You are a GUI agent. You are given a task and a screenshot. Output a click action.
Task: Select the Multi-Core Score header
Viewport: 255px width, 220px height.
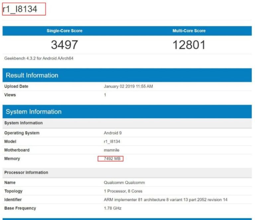(189, 31)
